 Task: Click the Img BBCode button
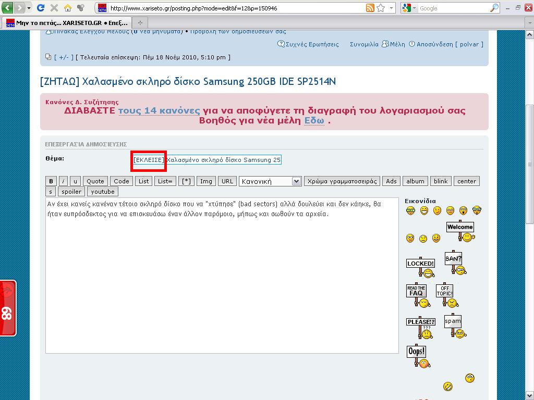pos(206,181)
